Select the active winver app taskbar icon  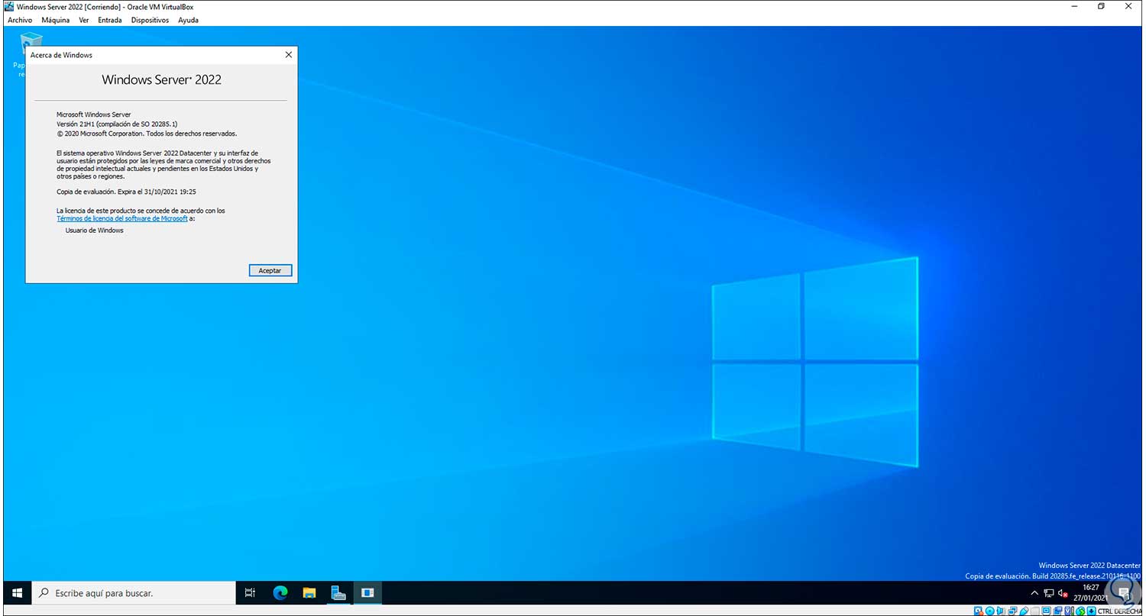(x=367, y=592)
